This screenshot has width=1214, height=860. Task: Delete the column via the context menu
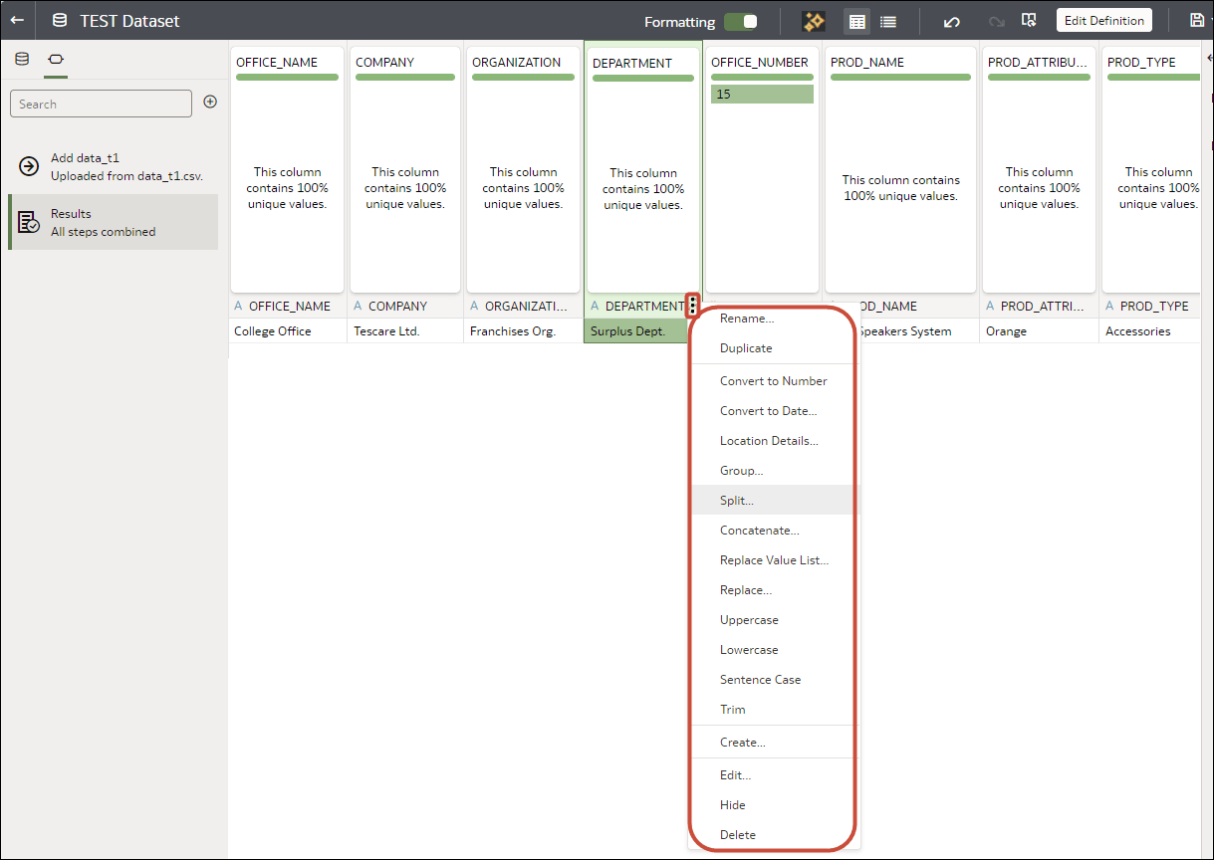tap(738, 834)
